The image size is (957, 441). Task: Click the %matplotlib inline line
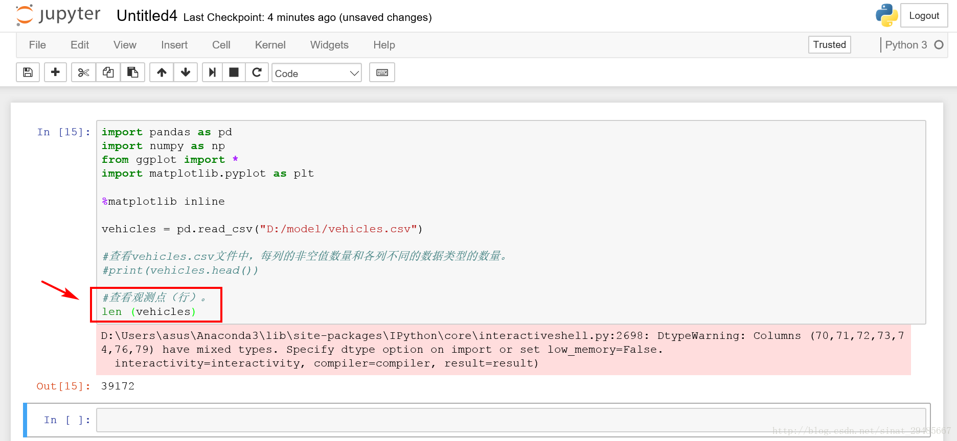(163, 202)
